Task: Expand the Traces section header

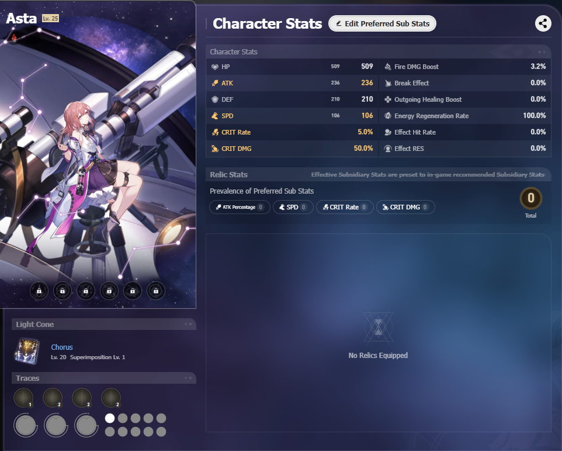Action: (104, 378)
